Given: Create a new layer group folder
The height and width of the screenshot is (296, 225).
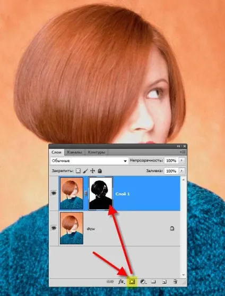Looking at the screenshot, I should (x=153, y=282).
